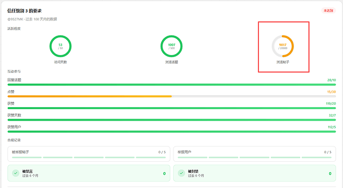Click the 举报用户 segmented indicator bar
This screenshot has height=188, width=343.
(255, 157)
